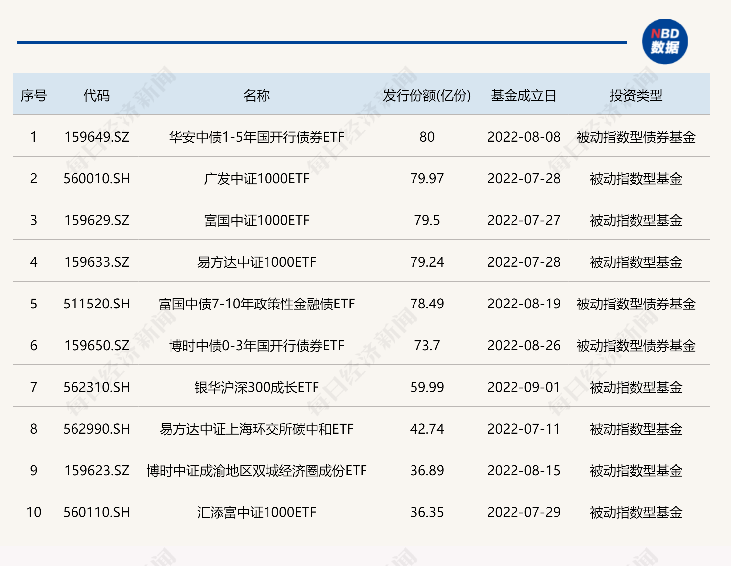The height and width of the screenshot is (566, 731).
Task: Click fund code 159629.SZ
Action: [x=97, y=220]
